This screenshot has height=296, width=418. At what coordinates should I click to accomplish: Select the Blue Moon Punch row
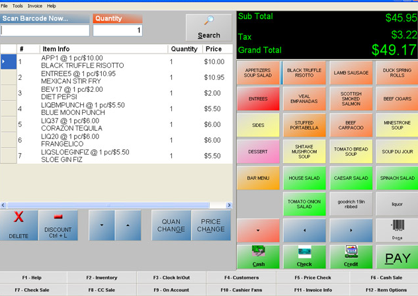(116, 109)
